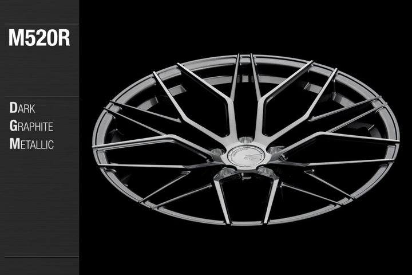Click the bold letter M of Metallic
Image resolution: width=412 pixels, height=275 pixels.
tap(14, 144)
